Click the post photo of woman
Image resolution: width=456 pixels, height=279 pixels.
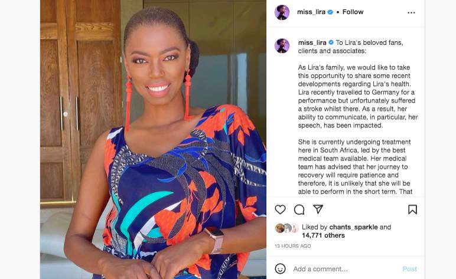click(153, 139)
